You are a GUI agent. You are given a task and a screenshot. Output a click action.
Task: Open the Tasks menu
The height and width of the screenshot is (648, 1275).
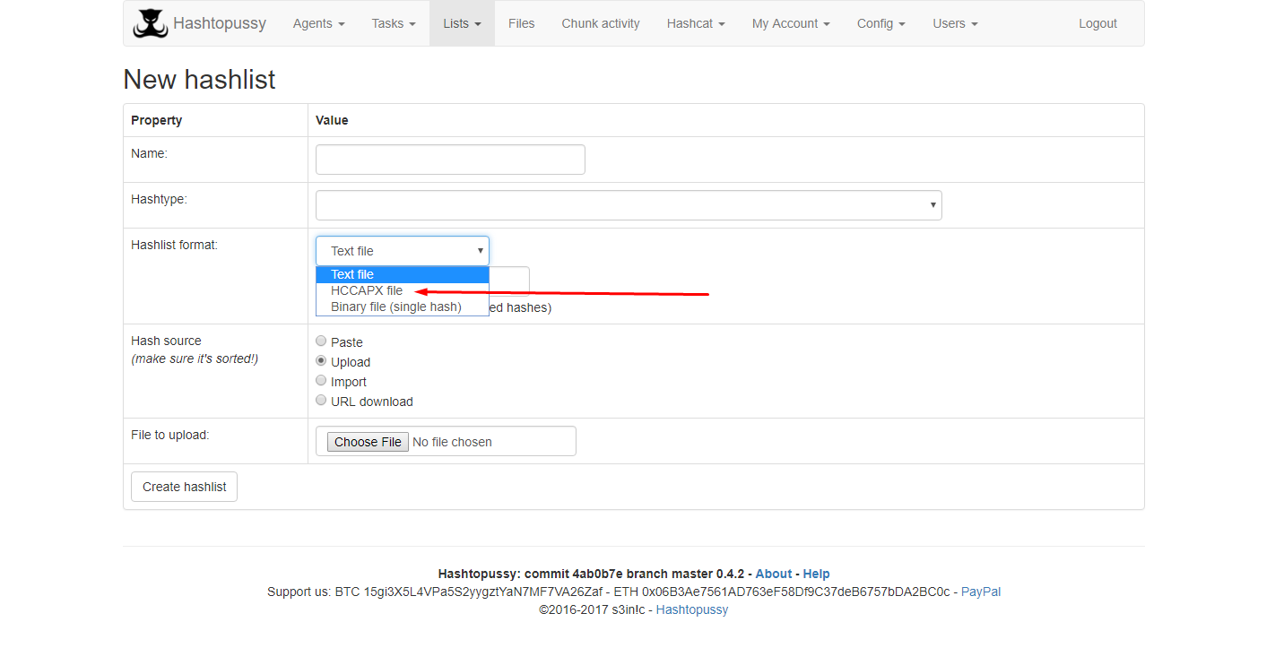[393, 23]
